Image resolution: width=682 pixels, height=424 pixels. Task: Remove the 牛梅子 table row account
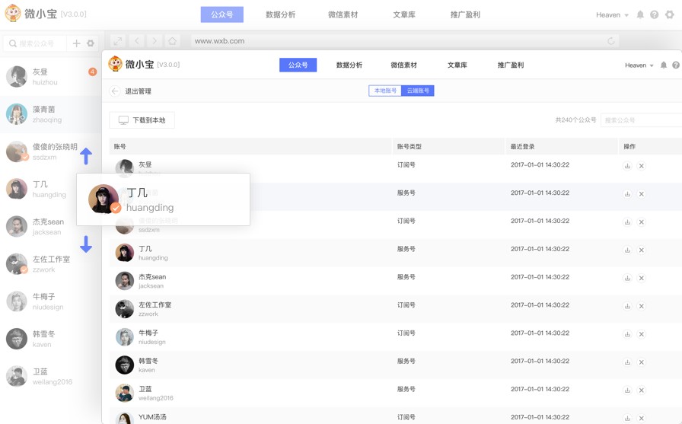click(641, 334)
